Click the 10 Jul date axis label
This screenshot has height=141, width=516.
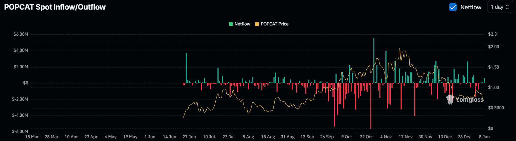[209, 137]
